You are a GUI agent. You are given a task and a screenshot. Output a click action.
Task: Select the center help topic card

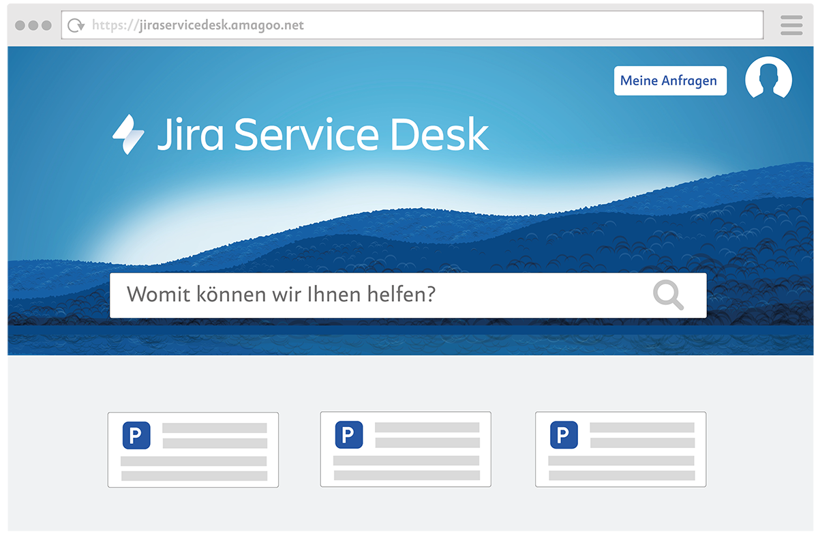406,449
